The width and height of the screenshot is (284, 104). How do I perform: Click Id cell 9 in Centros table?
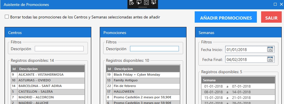point(14,75)
